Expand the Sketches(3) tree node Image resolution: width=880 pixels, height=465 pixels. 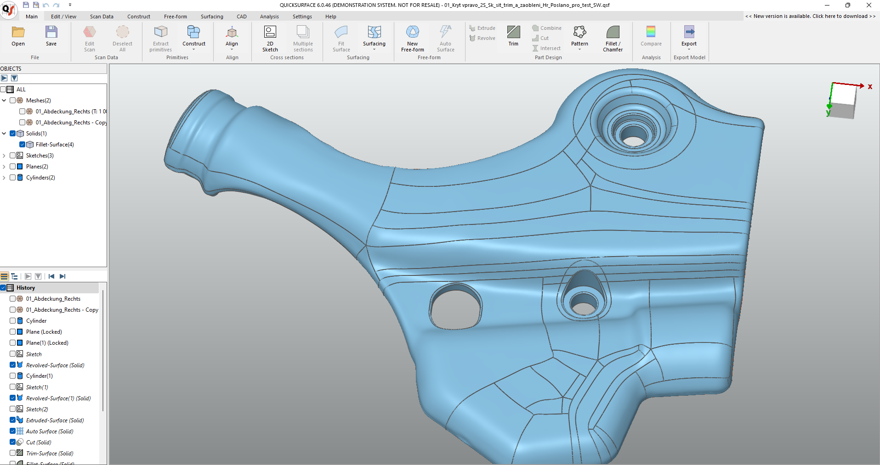(x=4, y=156)
